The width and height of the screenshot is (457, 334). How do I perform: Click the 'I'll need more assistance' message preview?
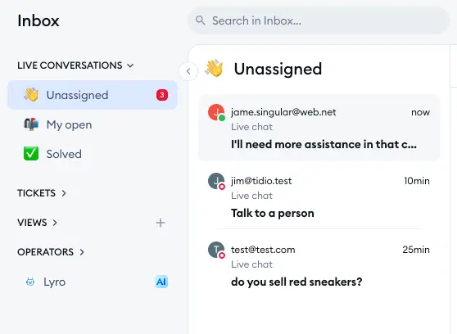coord(324,144)
